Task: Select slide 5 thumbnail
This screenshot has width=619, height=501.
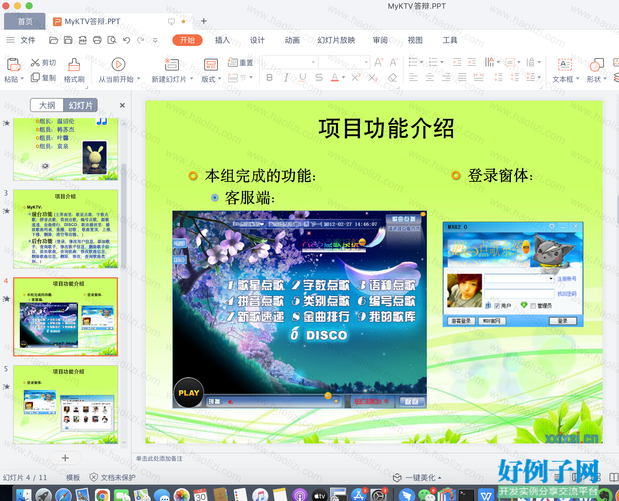Action: [x=66, y=405]
